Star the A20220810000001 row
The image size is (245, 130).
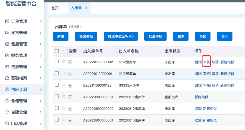click(63, 119)
